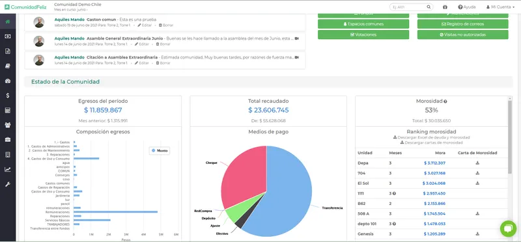Viewport: 521px width, 242px height.
Task: Click the Monto legend entry in bar chart
Action: [x=159, y=151]
